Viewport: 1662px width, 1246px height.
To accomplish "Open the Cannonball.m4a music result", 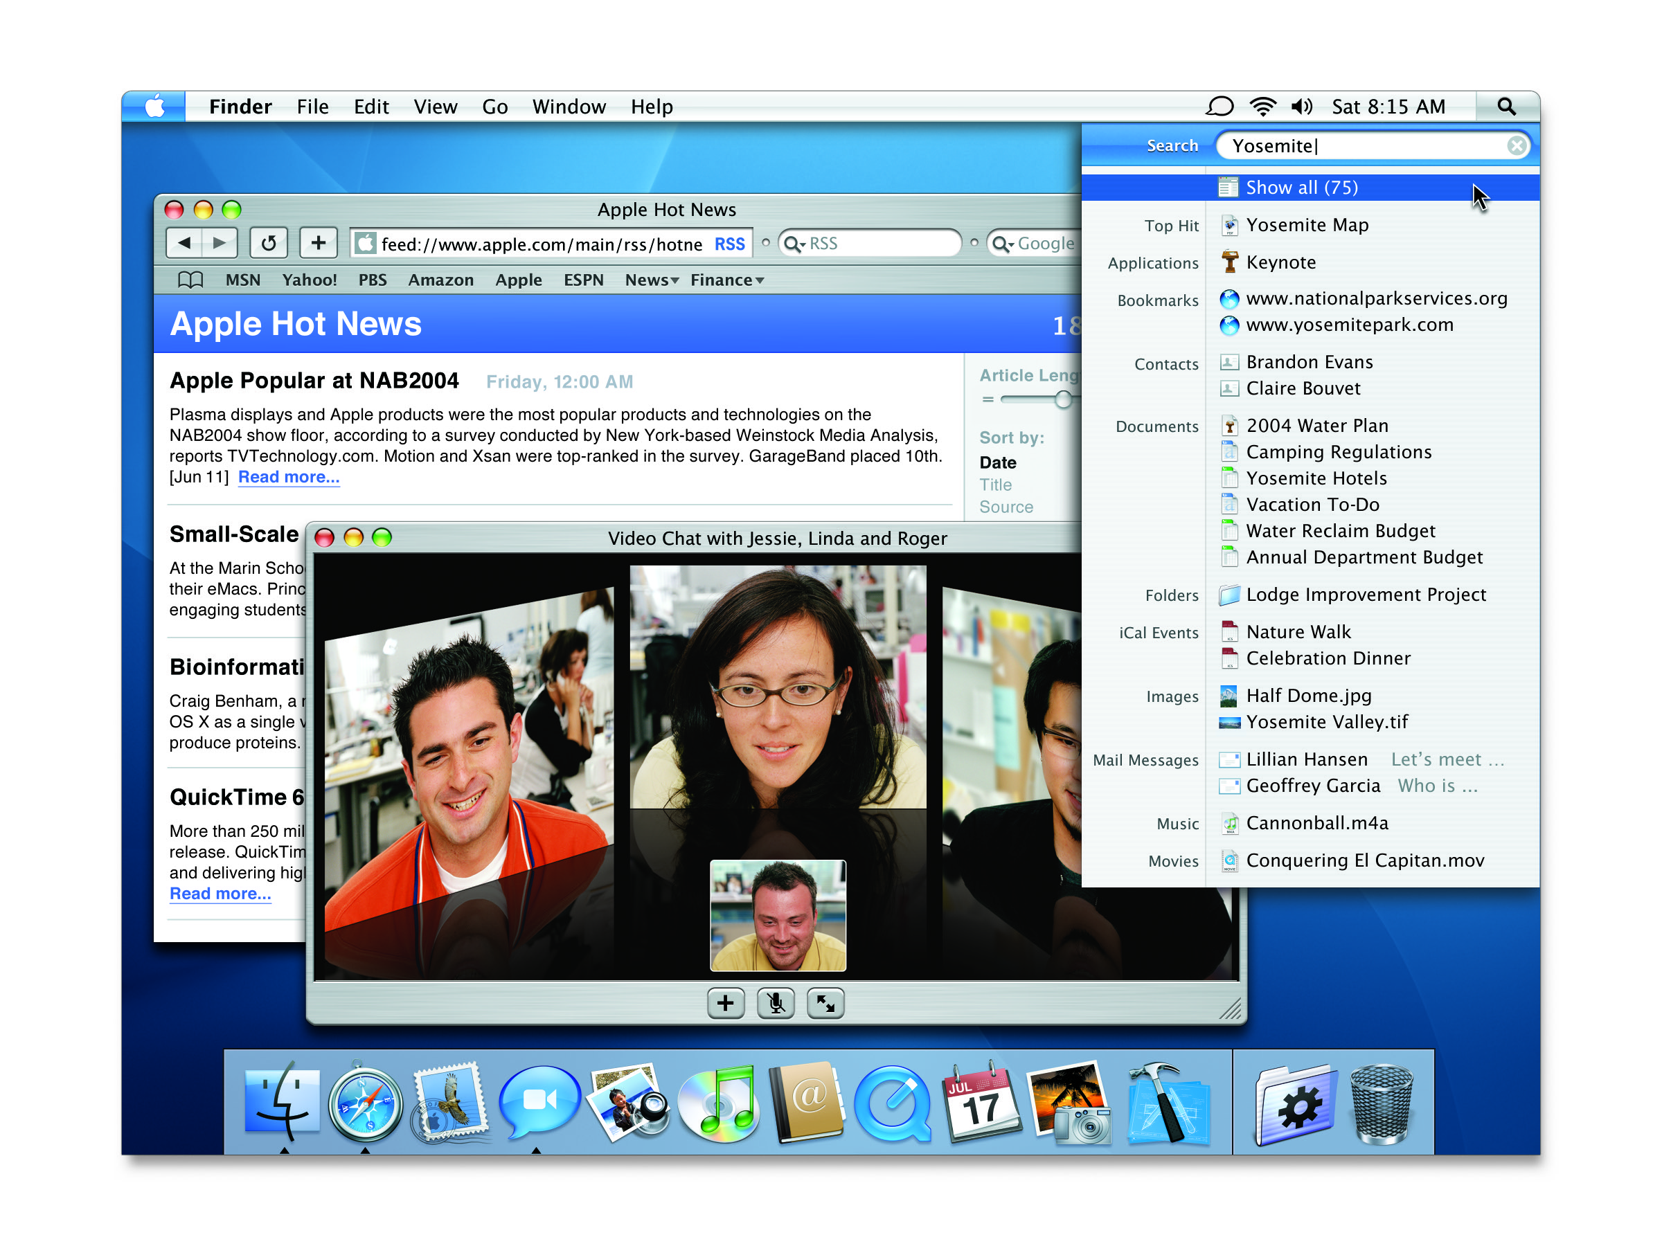I will coord(1316,824).
